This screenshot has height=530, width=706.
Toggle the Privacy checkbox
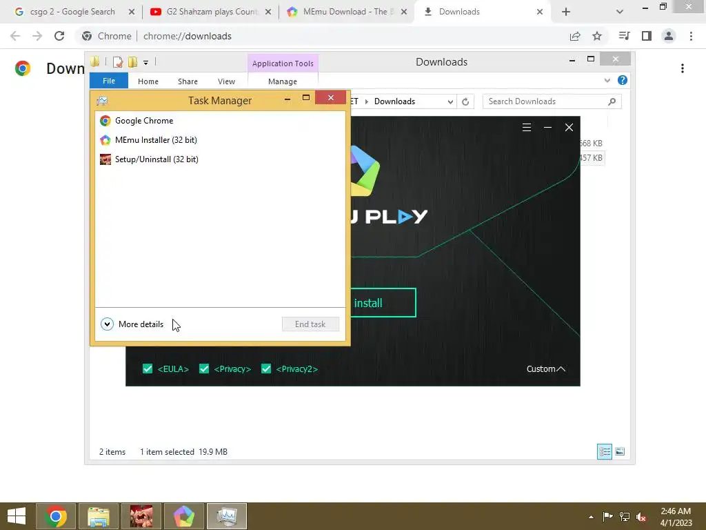tap(204, 369)
